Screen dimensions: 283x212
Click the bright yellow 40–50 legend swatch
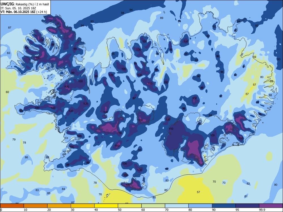[106, 206]
